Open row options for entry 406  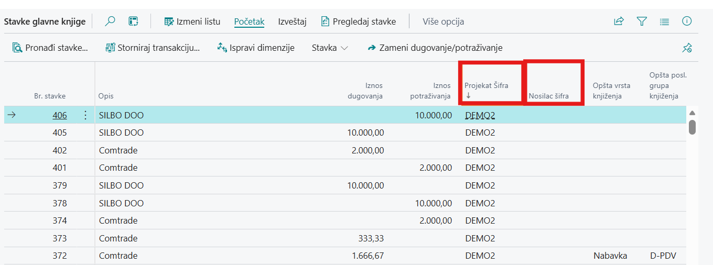86,115
